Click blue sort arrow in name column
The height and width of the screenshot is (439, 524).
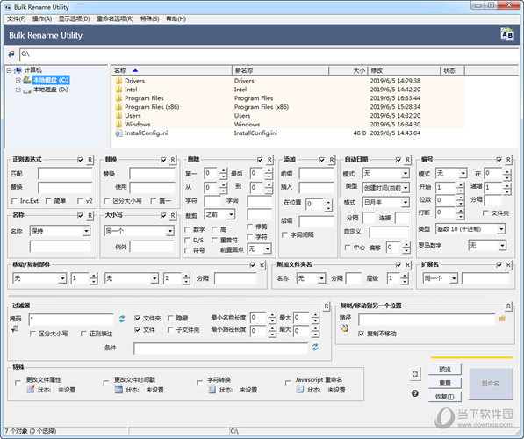[135, 70]
